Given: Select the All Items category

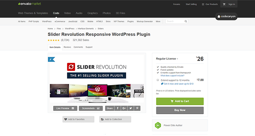Looking at the screenshot, I should click(22, 22).
